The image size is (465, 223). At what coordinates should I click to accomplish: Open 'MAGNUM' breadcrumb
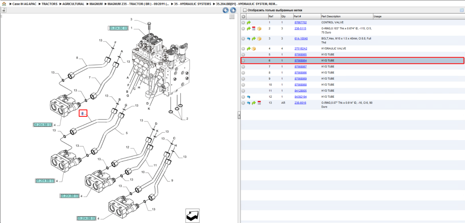coord(96,4)
